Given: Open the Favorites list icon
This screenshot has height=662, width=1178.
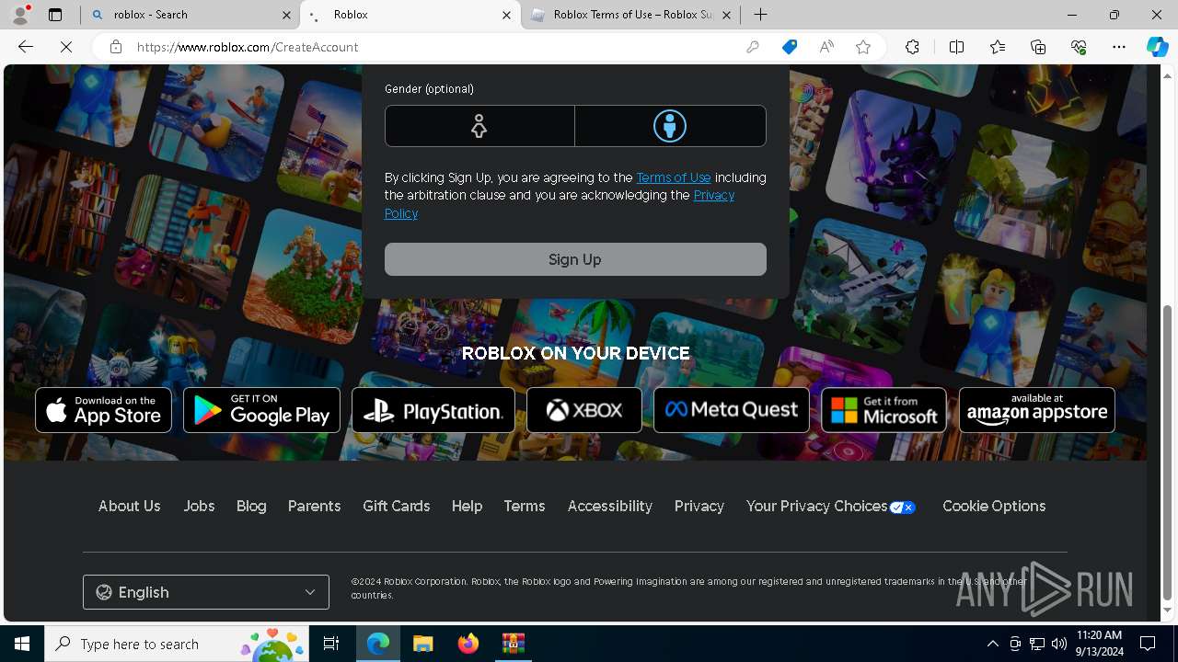Looking at the screenshot, I should 998,47.
